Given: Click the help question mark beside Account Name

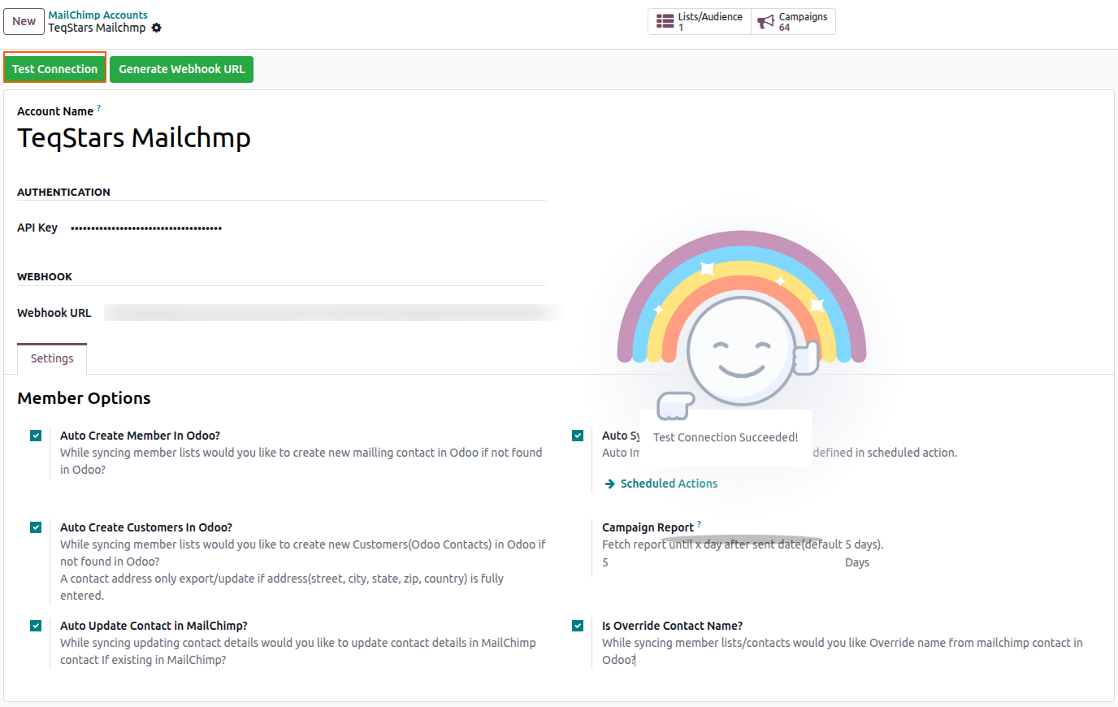Looking at the screenshot, I should (x=99, y=107).
